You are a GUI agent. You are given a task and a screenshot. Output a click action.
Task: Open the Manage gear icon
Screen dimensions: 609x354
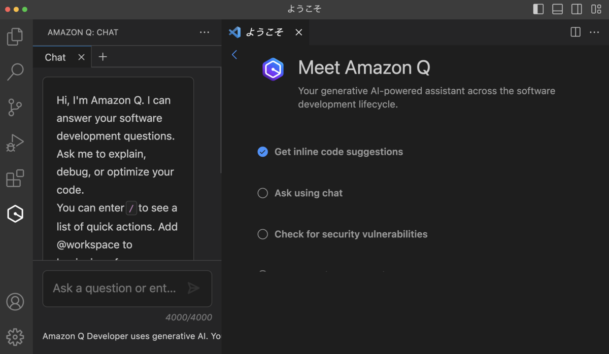click(15, 337)
